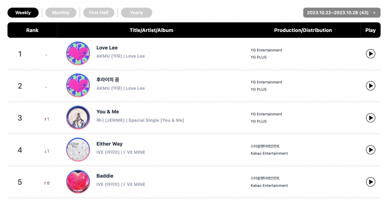Play Baddie by IVE

coord(370,182)
